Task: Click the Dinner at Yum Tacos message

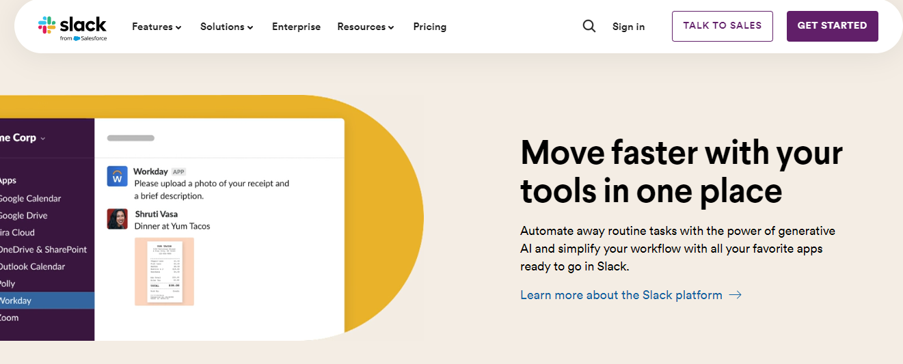Action: tap(172, 226)
